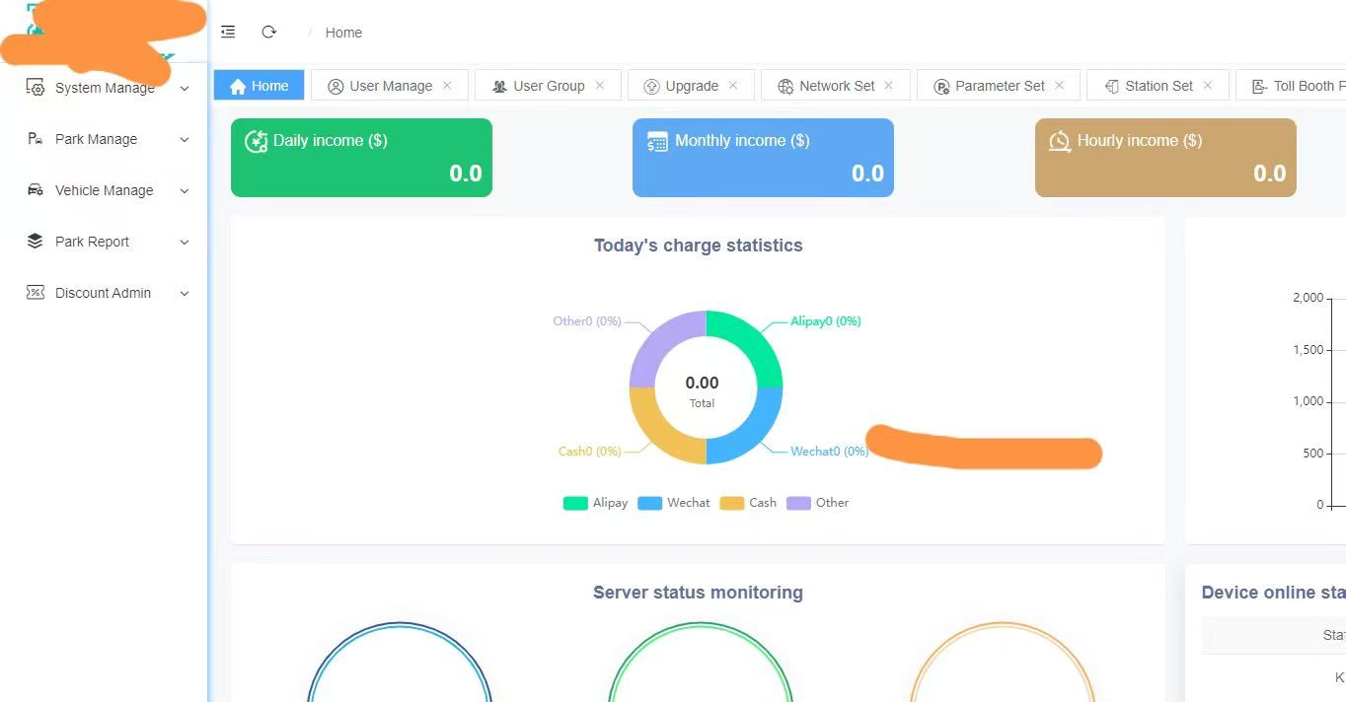The image size is (1346, 702).
Task: Click the Parameter Set tab icon
Action: [x=941, y=86]
